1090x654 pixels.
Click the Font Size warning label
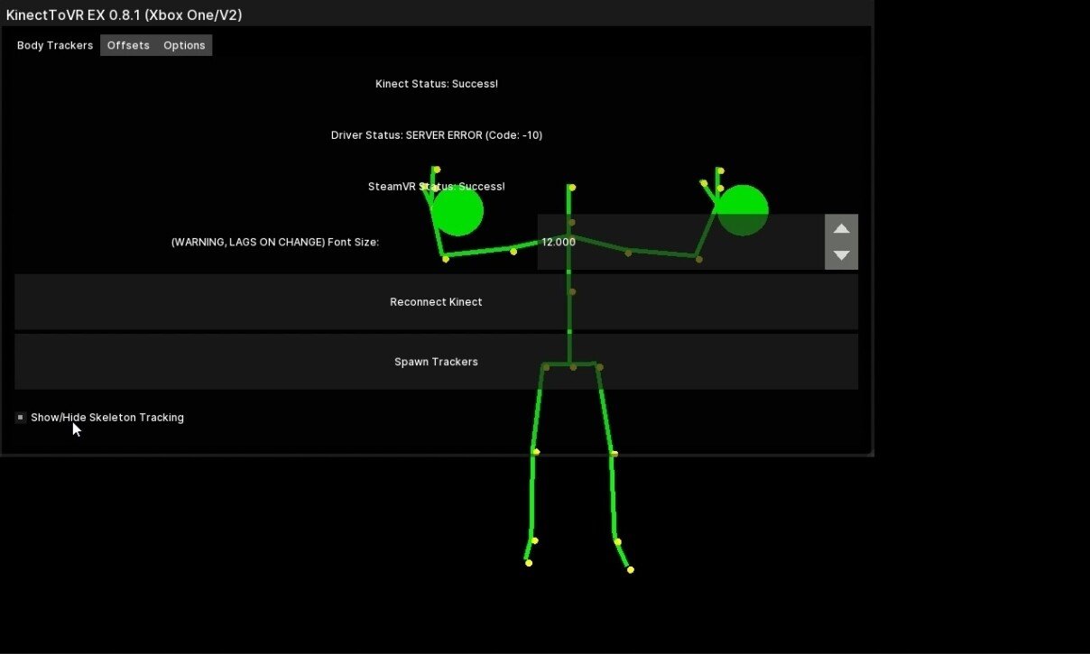[275, 243]
